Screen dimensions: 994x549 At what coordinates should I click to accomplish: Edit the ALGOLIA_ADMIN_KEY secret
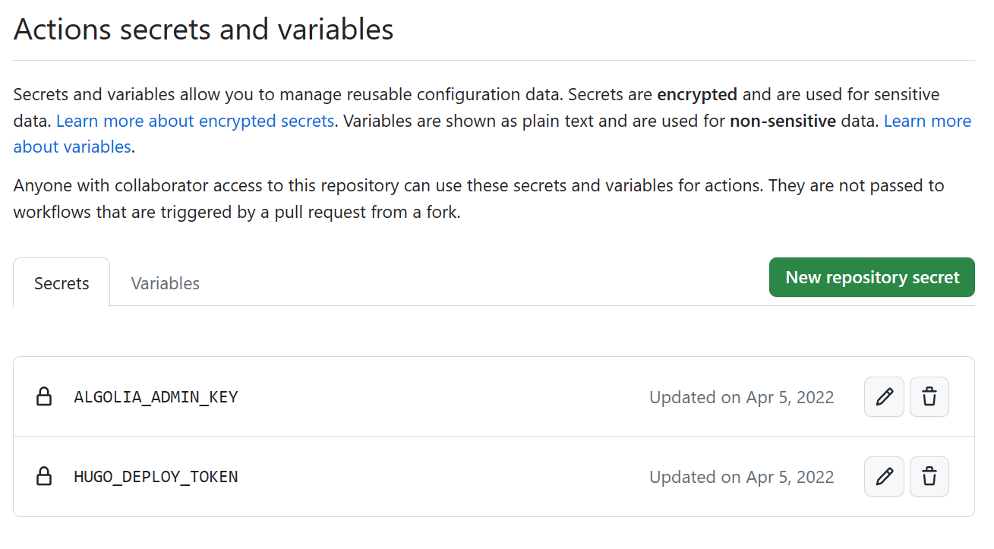884,396
